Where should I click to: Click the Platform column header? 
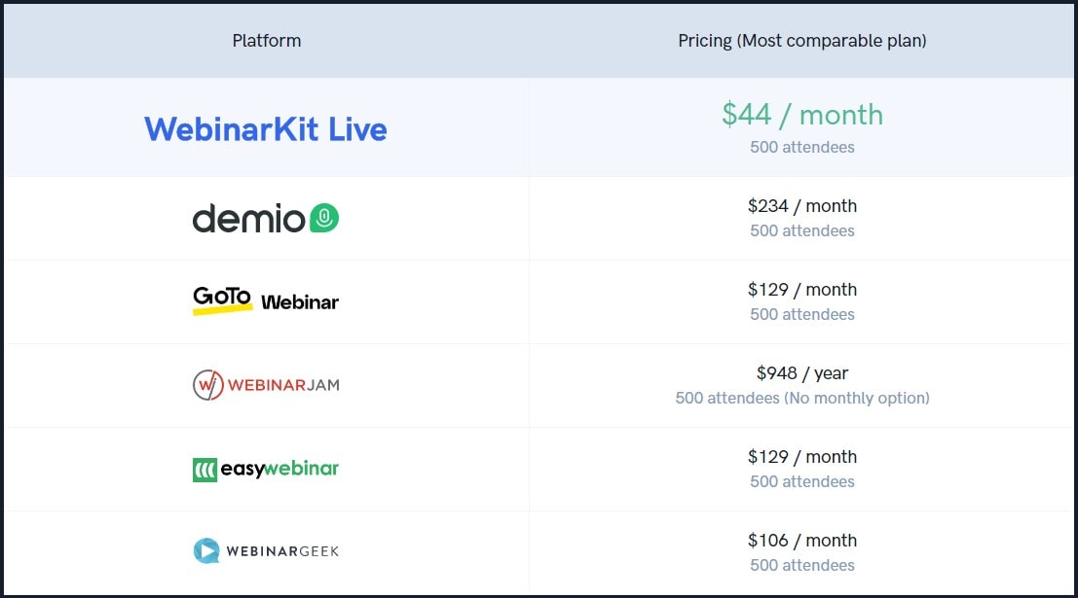pyautogui.click(x=267, y=41)
